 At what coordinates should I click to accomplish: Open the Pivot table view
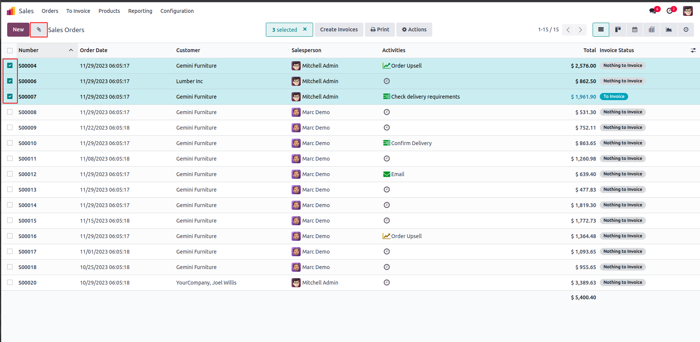(652, 29)
